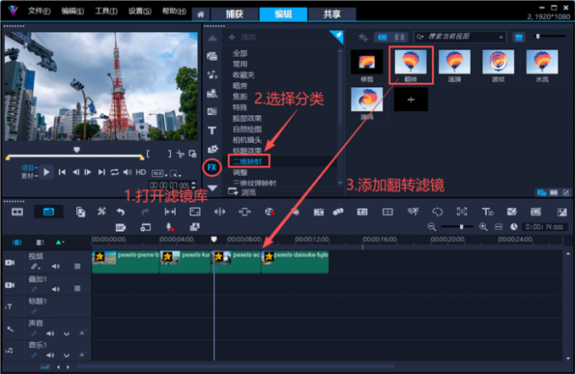This screenshot has width=575, height=374.
Task: Open the preview resize mode dropdown
Action: [x=176, y=173]
